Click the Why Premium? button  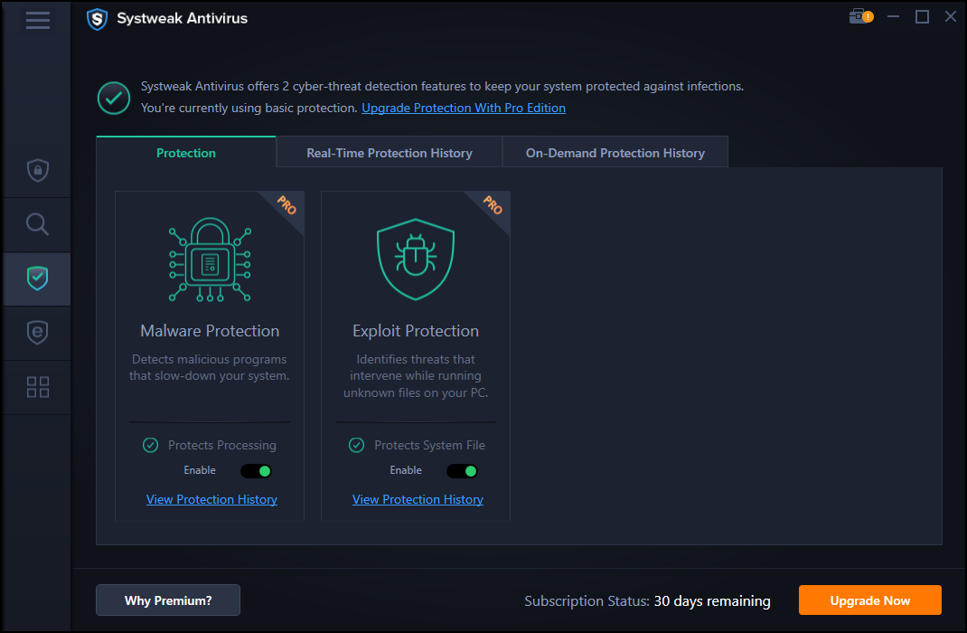[x=168, y=600]
